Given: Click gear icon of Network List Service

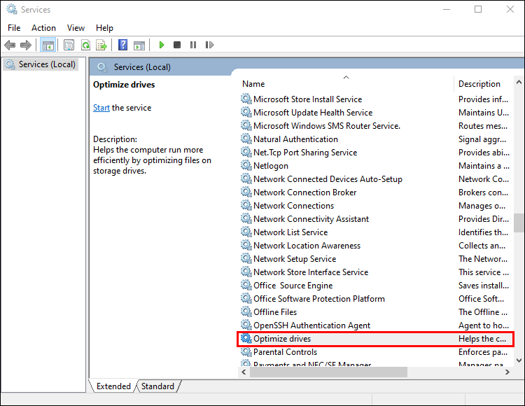Looking at the screenshot, I should pos(246,232).
